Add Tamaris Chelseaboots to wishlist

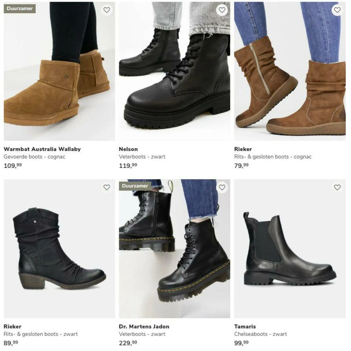337,187
